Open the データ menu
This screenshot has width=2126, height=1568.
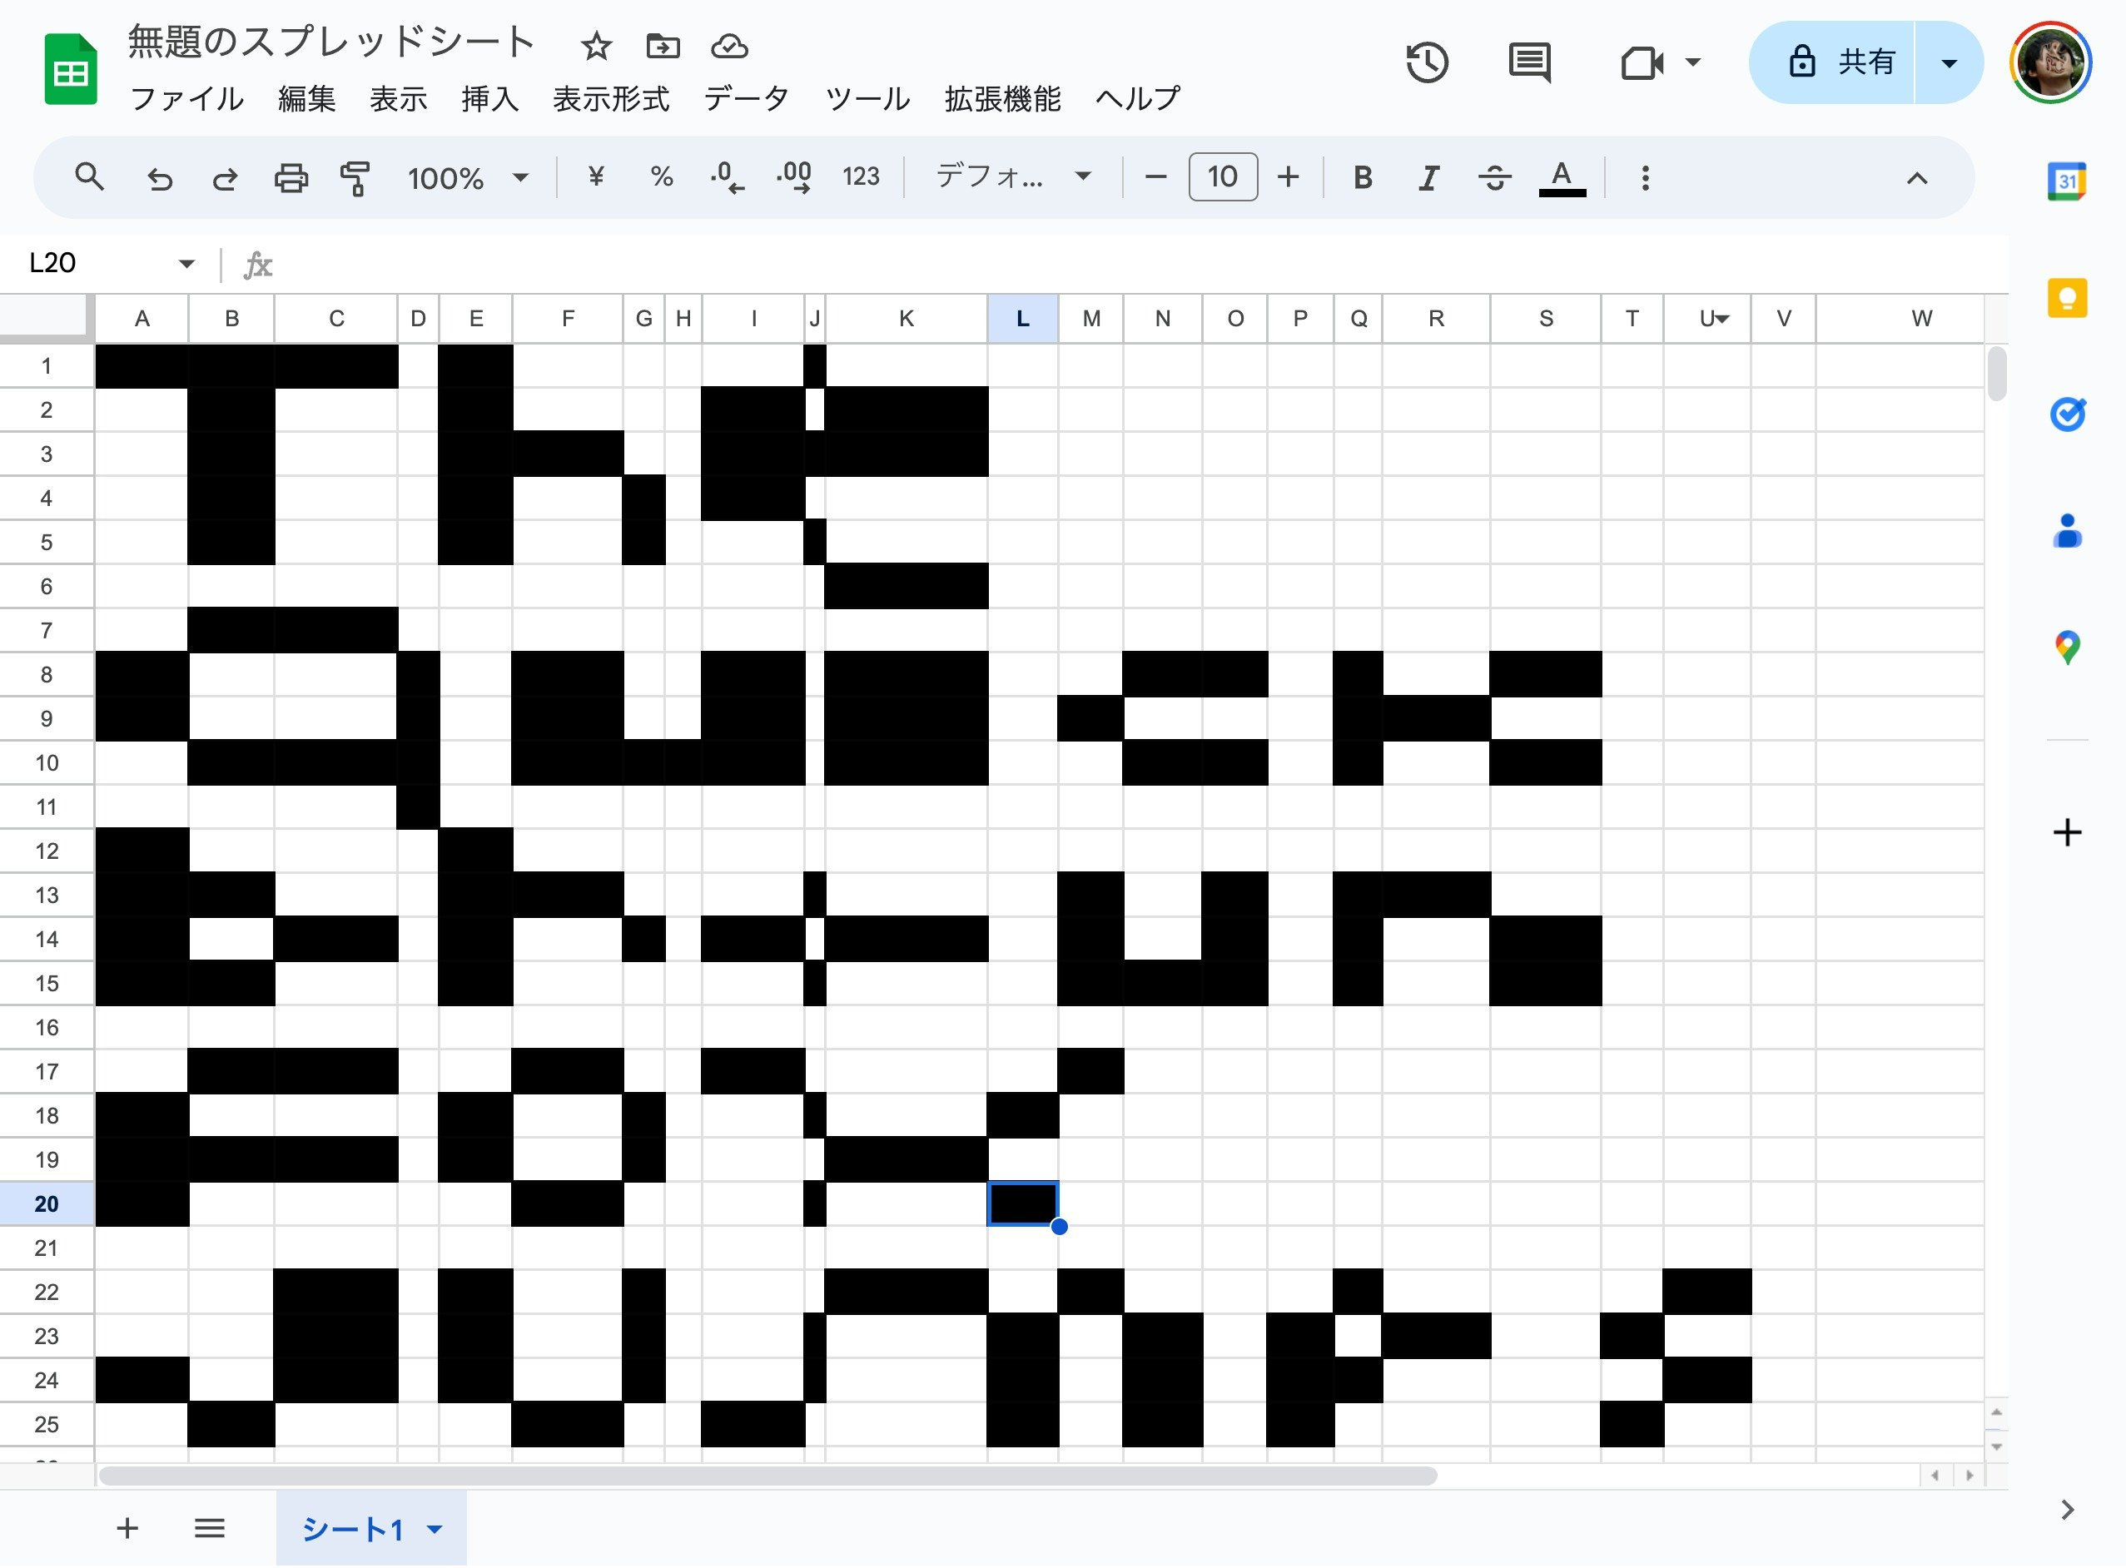coord(746,99)
